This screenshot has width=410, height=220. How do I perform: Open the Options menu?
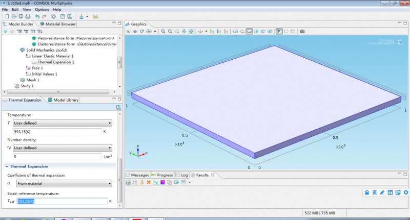point(42,9)
